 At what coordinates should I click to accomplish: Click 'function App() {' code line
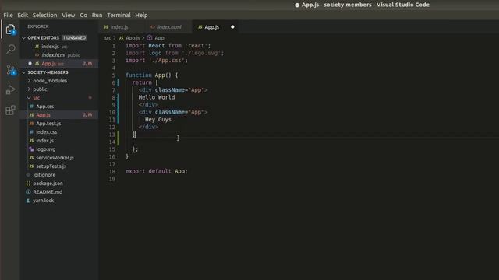click(x=152, y=75)
